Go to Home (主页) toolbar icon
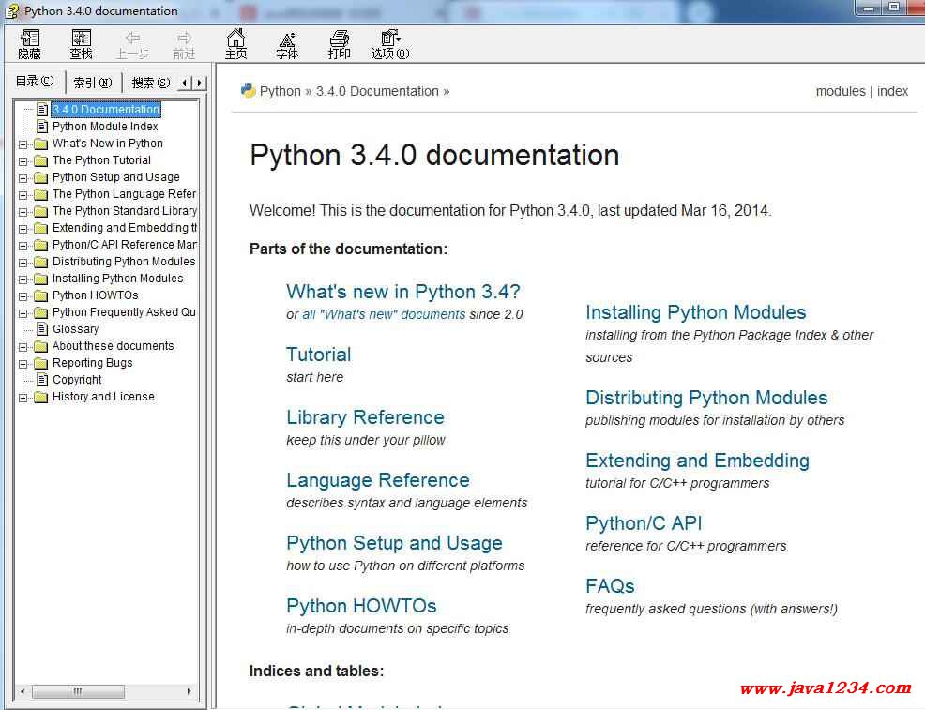925x710 pixels. click(235, 44)
